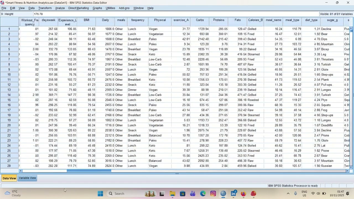
Task: Click horizontal scrollbar left arrow
Action: (x=20, y=171)
